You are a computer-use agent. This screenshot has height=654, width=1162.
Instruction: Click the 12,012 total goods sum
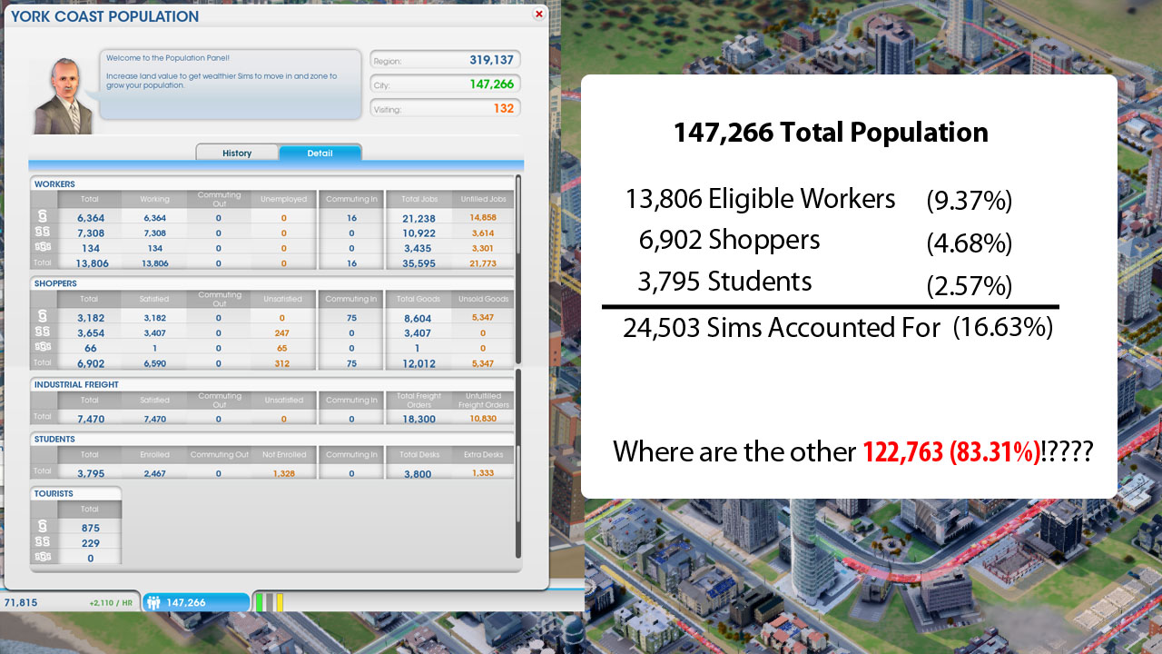coord(418,363)
